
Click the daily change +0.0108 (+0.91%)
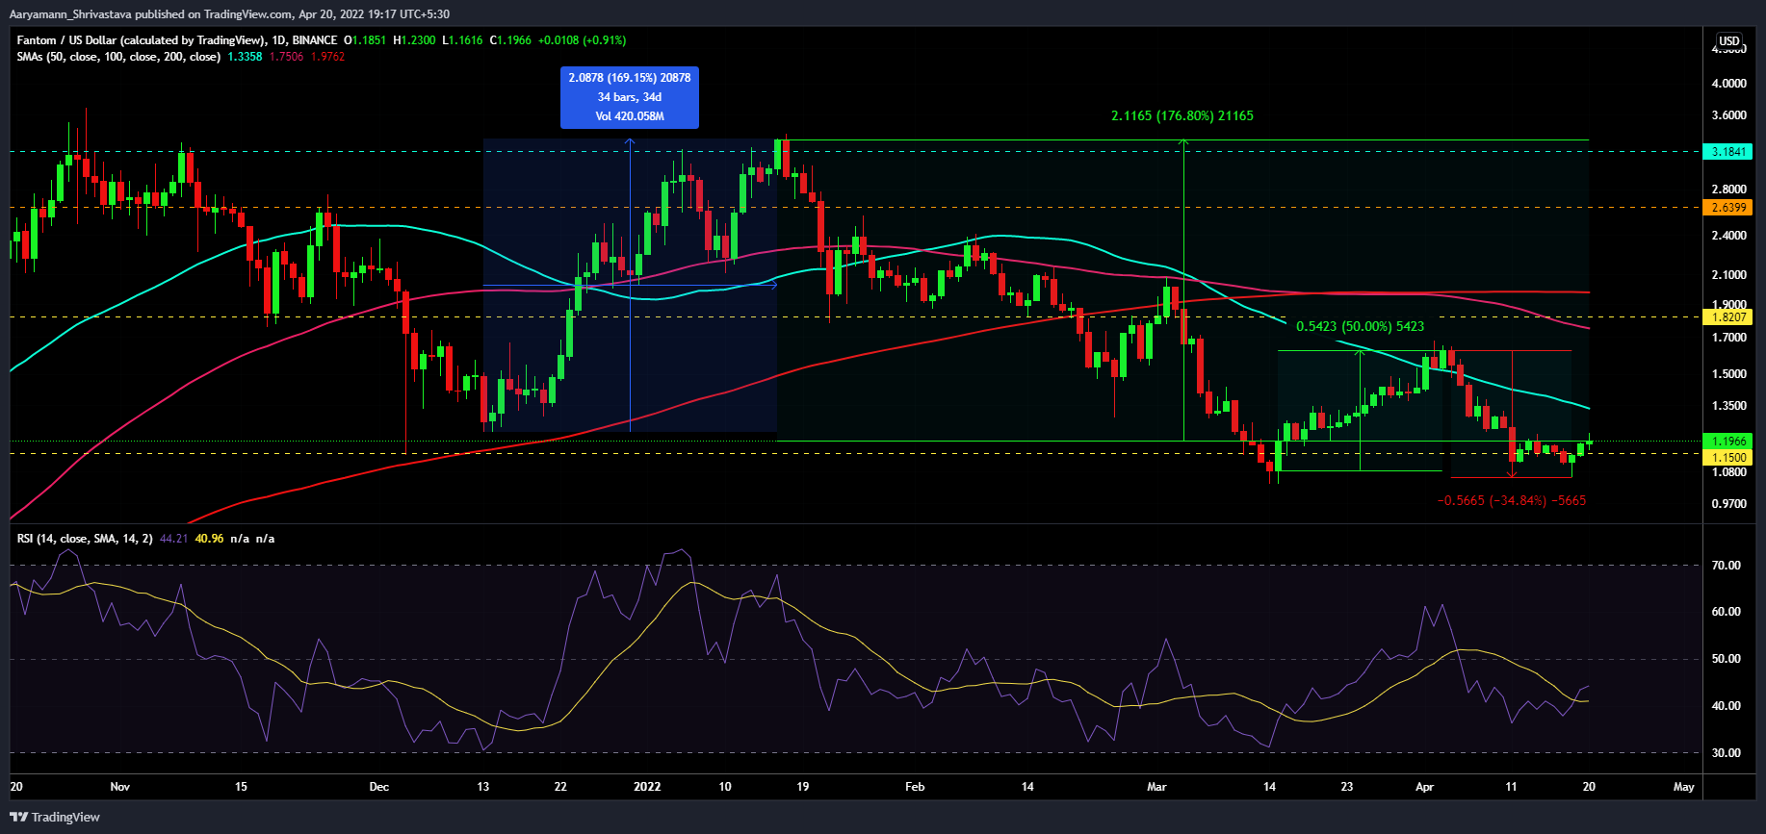(582, 40)
